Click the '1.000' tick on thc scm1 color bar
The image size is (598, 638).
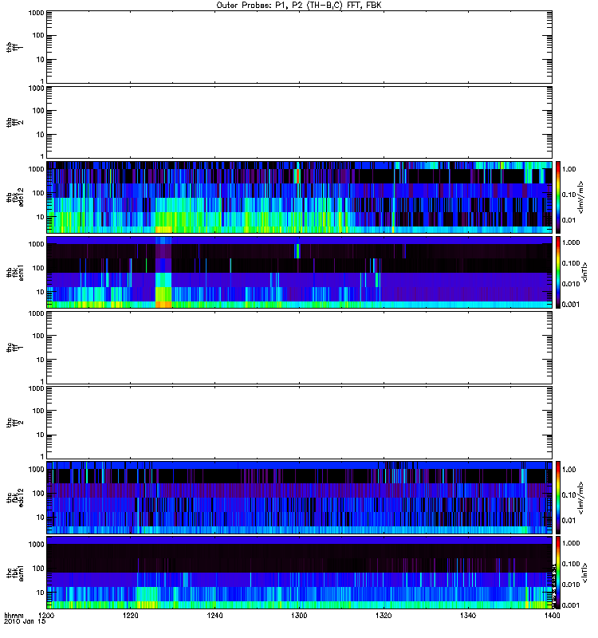pos(571,543)
